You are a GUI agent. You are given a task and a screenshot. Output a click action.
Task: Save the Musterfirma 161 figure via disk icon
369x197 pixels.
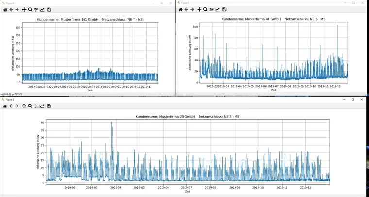[x=49, y=9]
